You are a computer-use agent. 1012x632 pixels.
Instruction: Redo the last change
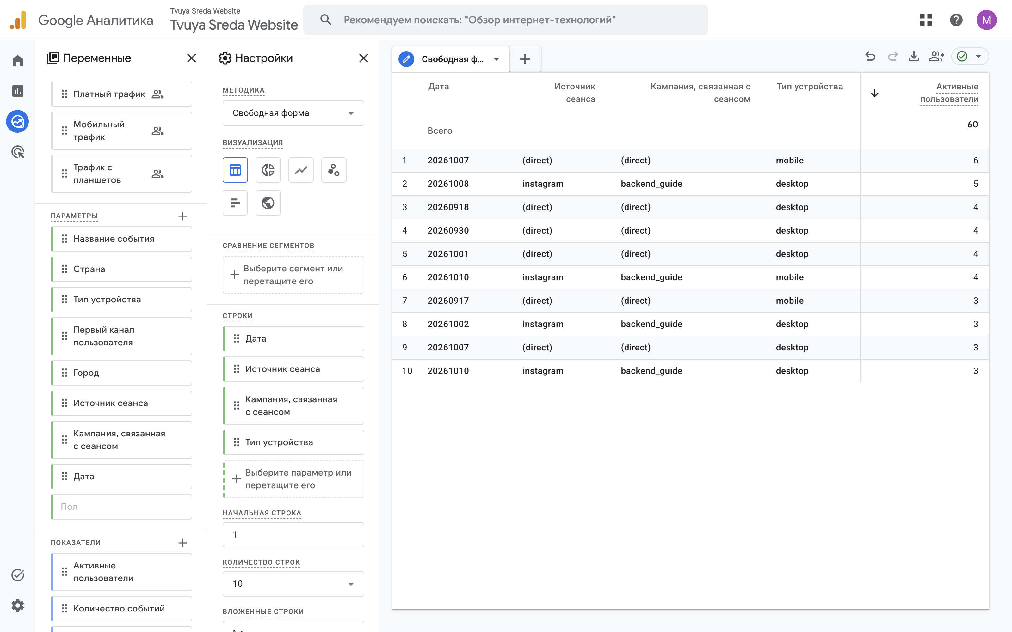(x=892, y=57)
